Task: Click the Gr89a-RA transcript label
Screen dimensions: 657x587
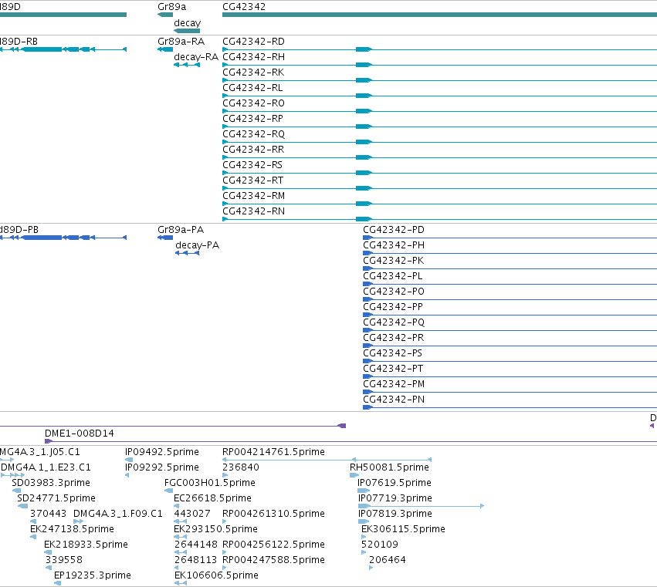Action: pos(181,42)
